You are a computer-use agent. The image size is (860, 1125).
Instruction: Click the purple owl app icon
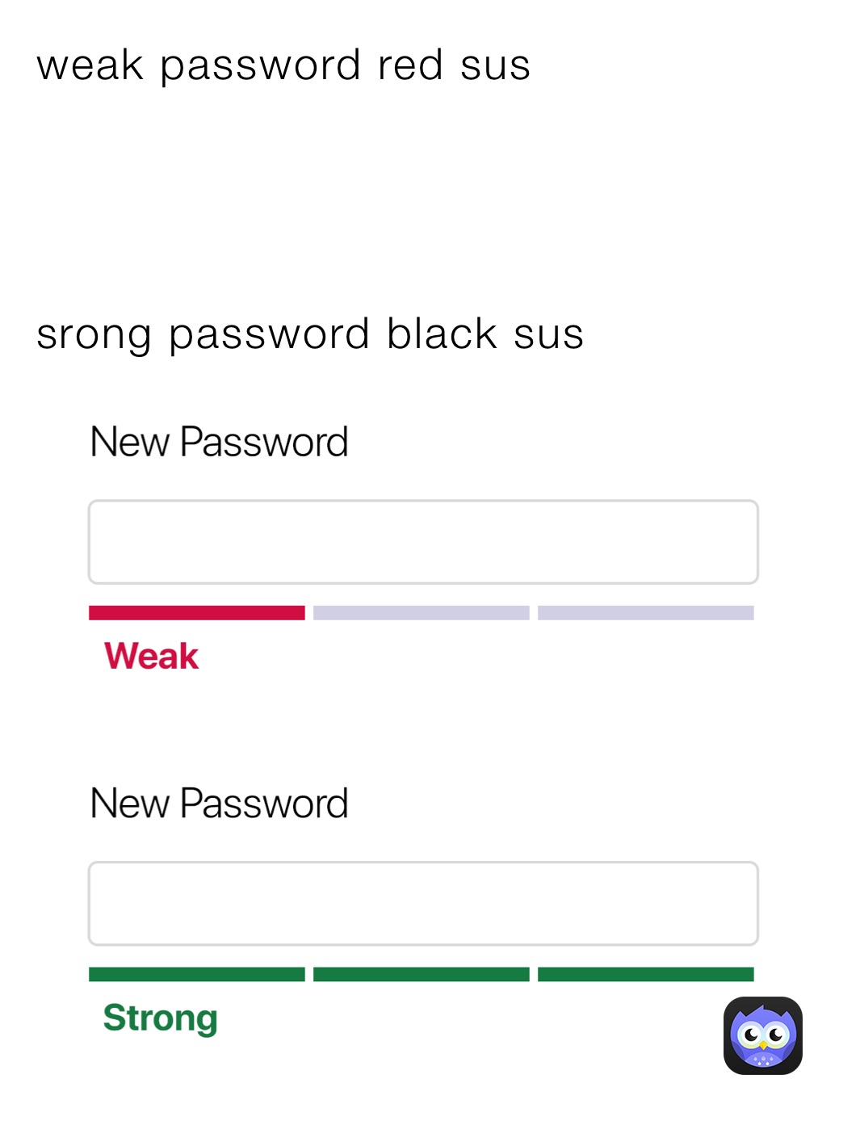(762, 1035)
